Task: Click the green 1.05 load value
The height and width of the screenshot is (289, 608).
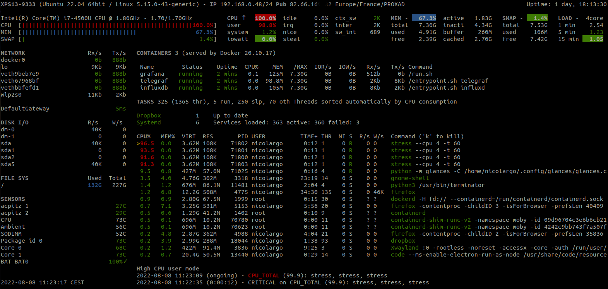Action: [x=593, y=39]
